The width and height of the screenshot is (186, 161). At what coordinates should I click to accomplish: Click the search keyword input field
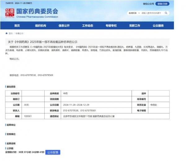(152, 13)
